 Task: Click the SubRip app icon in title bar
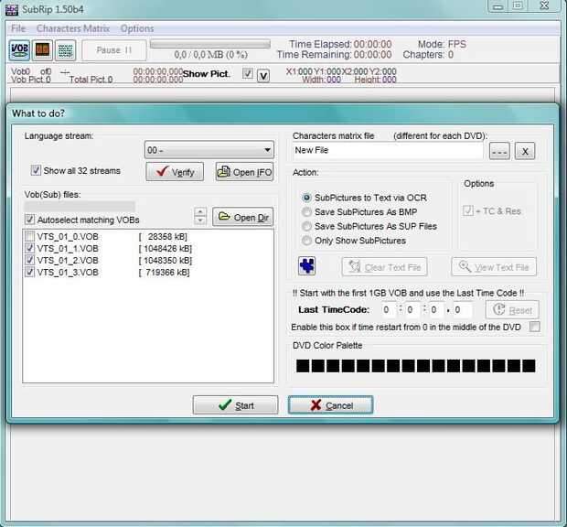tap(12, 9)
